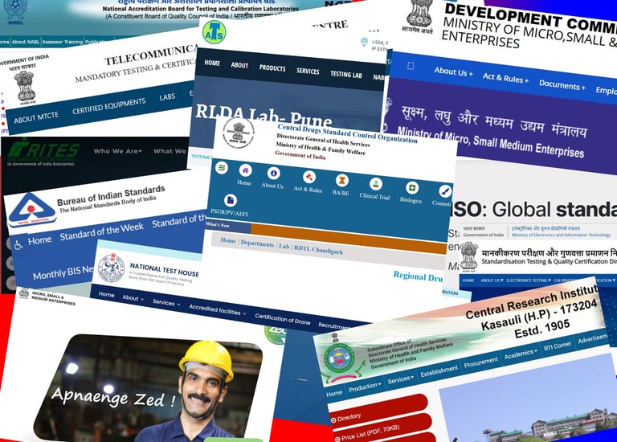The height and width of the screenshot is (442, 617).
Task: Click the NABL logo
Action: tap(15, 11)
